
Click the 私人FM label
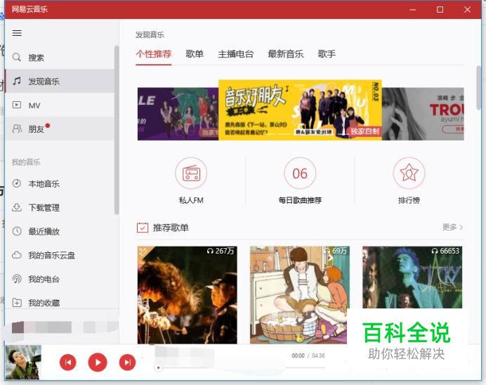(x=191, y=200)
